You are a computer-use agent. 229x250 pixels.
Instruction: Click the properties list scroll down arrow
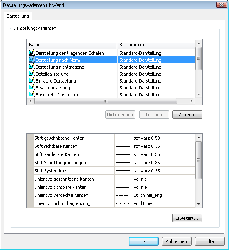[199, 204]
